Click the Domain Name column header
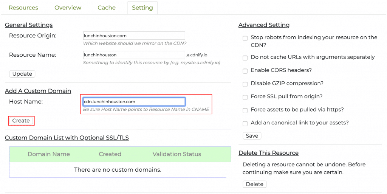This screenshot has height=194, width=387. [49, 154]
